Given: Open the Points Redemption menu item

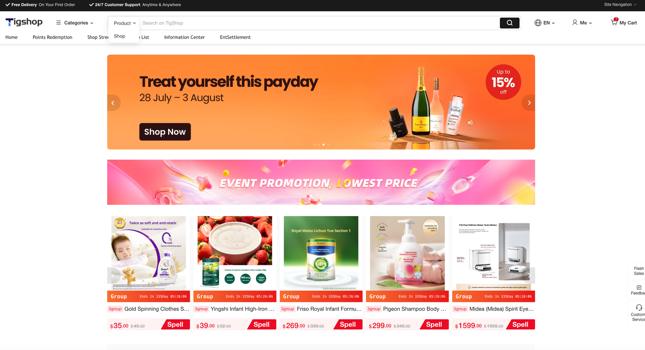Looking at the screenshot, I should coord(52,37).
